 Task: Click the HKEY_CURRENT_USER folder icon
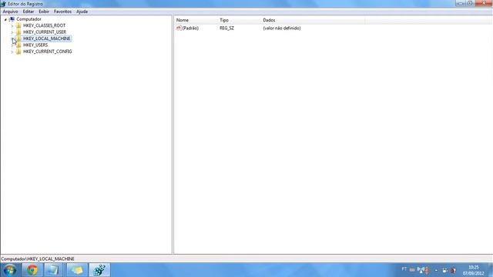tap(18, 32)
